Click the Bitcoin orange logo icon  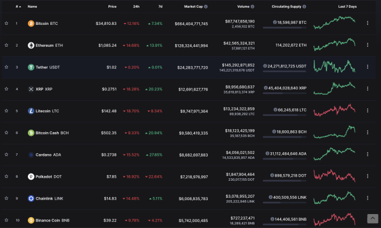tap(31, 24)
